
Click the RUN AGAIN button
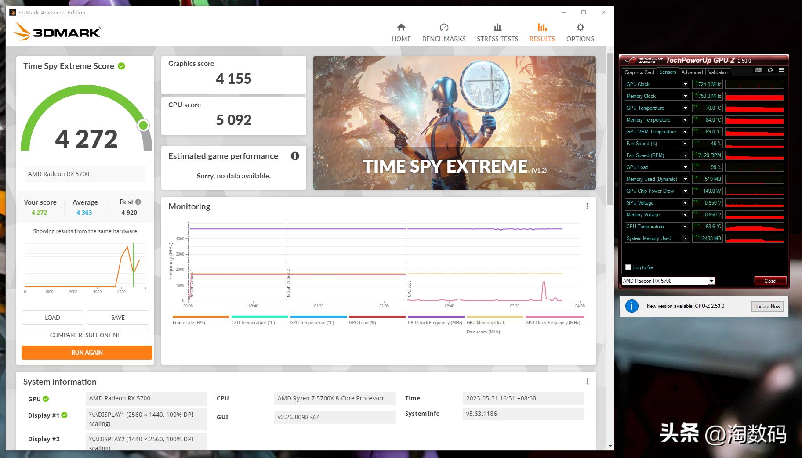point(87,353)
